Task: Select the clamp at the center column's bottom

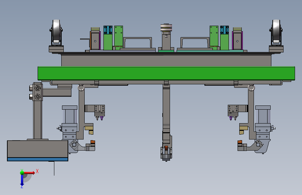Action: click(166, 153)
